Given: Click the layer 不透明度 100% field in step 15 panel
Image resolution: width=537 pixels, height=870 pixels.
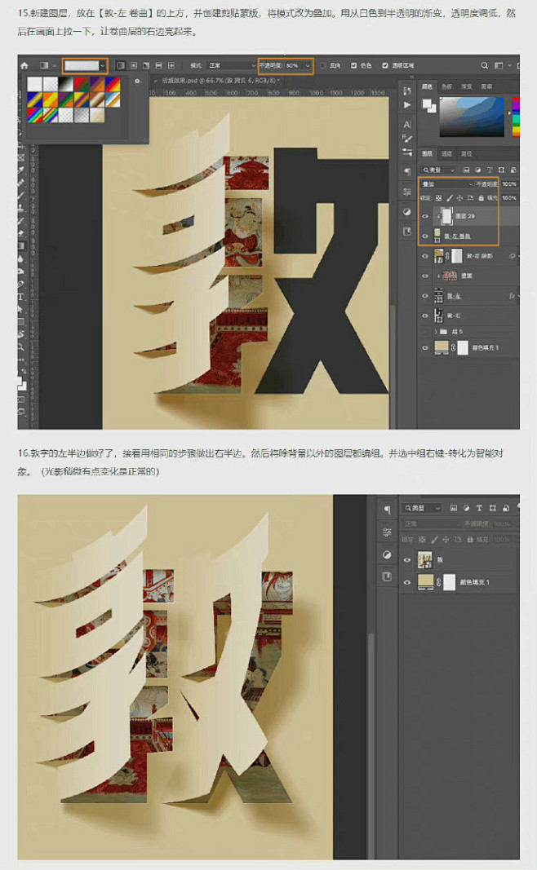Looking at the screenshot, I should pyautogui.click(x=508, y=184).
